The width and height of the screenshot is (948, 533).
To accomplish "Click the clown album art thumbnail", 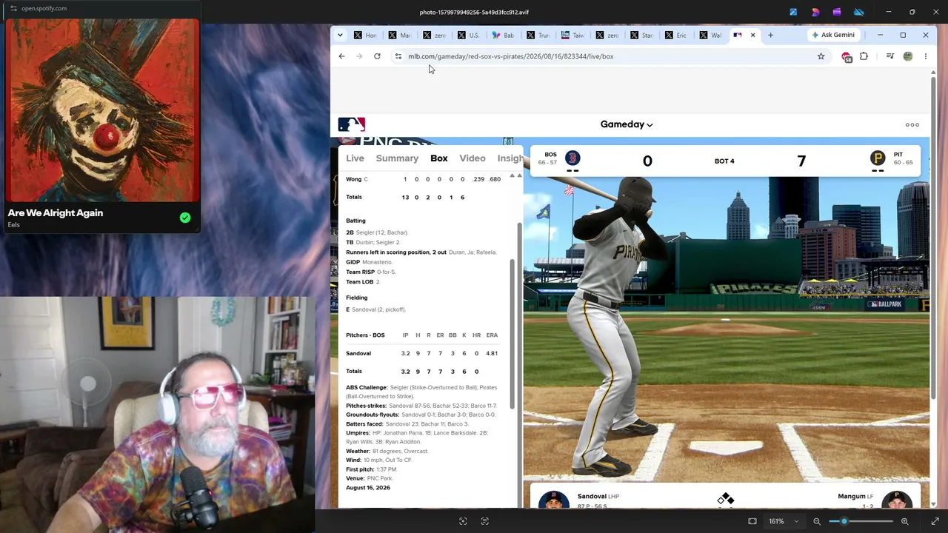I will click(102, 110).
